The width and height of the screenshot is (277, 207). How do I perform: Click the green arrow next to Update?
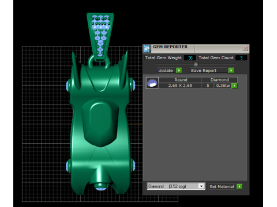(x=179, y=70)
